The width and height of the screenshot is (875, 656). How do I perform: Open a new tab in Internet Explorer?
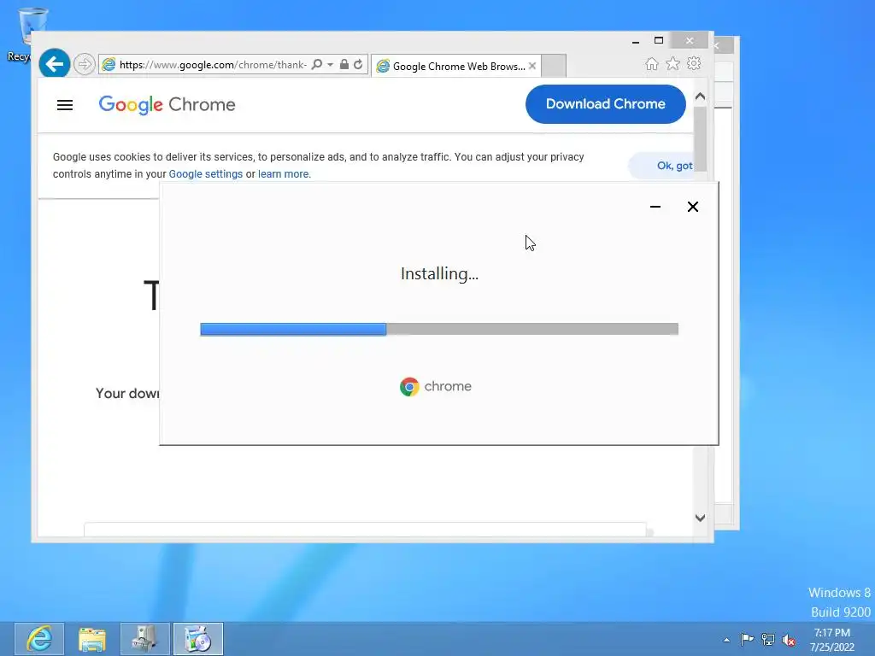coord(554,66)
